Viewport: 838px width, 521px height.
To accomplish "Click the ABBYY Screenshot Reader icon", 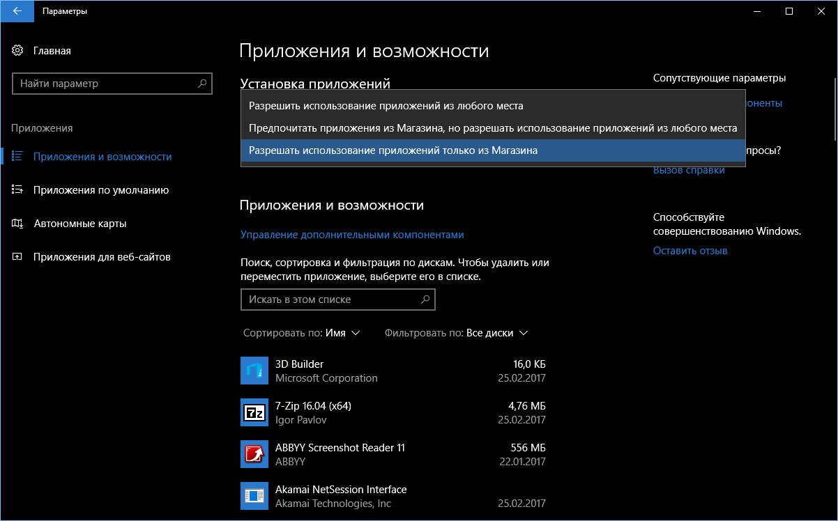I will (254, 454).
